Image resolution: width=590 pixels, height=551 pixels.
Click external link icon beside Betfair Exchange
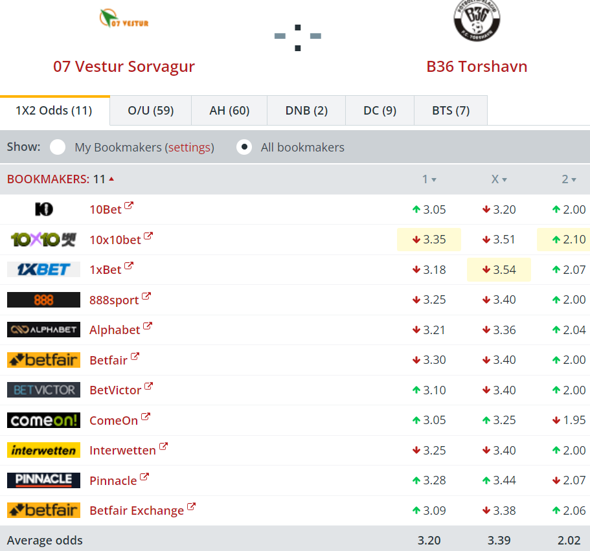191,507
